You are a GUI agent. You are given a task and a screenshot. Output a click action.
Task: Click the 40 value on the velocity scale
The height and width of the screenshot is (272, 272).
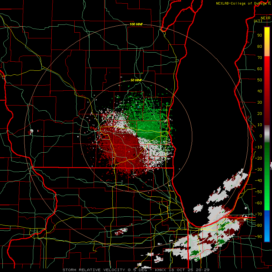260,91
